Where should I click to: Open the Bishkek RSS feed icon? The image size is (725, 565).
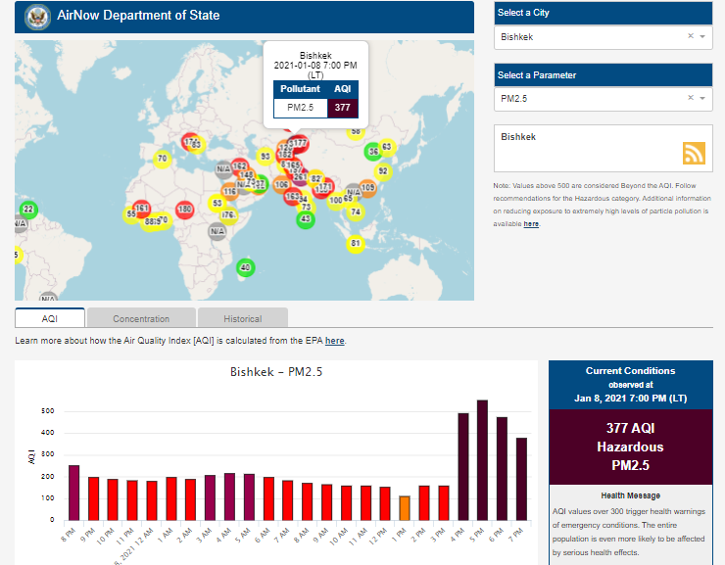(x=694, y=153)
